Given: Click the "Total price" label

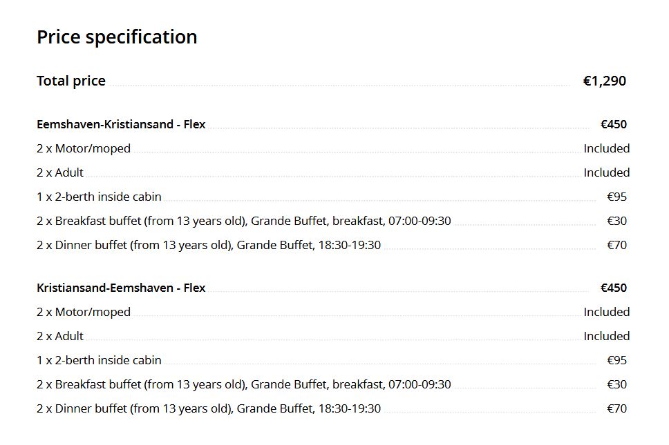Looking at the screenshot, I should pyautogui.click(x=71, y=81).
